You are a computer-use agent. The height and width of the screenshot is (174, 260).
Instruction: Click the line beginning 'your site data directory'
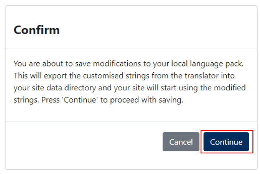[x=129, y=88]
